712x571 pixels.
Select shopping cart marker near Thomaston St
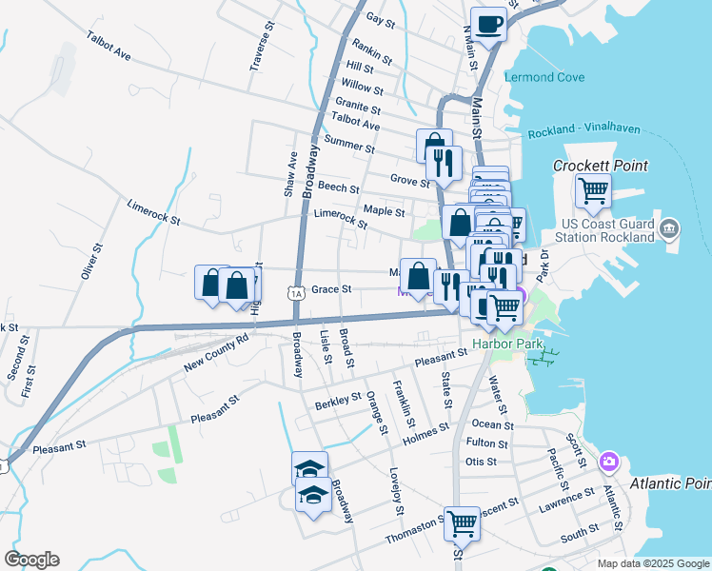pos(462,522)
